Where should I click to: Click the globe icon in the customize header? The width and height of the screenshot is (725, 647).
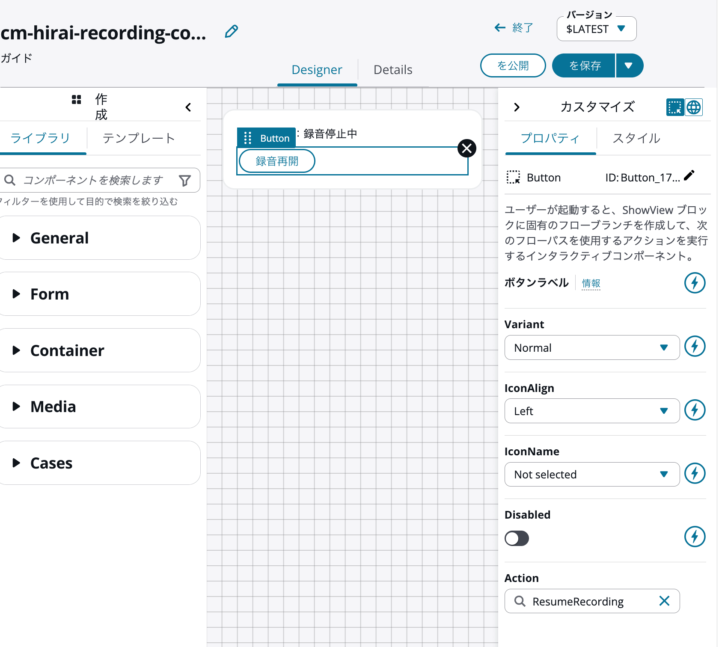694,107
